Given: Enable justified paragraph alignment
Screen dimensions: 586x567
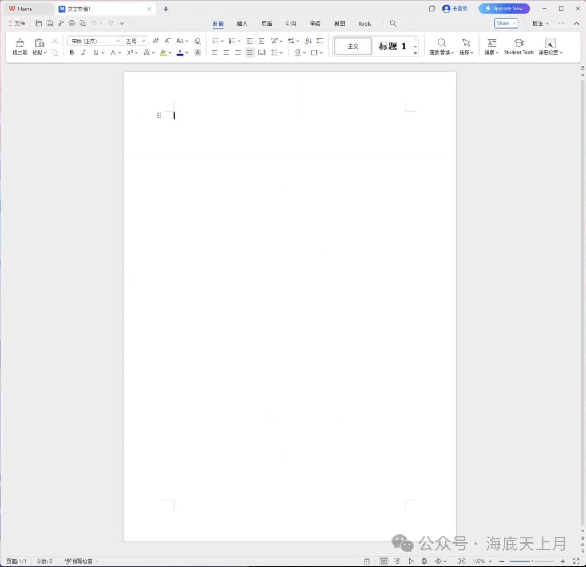Looking at the screenshot, I should 250,53.
